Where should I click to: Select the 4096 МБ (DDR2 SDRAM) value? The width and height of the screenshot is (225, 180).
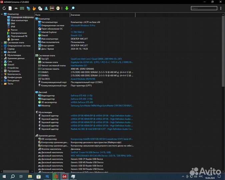click(82, 69)
